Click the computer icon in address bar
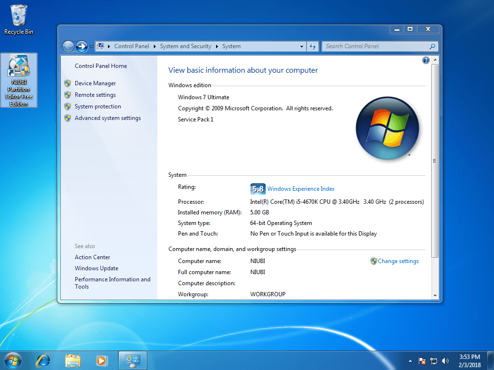The image size is (494, 370). tap(100, 46)
